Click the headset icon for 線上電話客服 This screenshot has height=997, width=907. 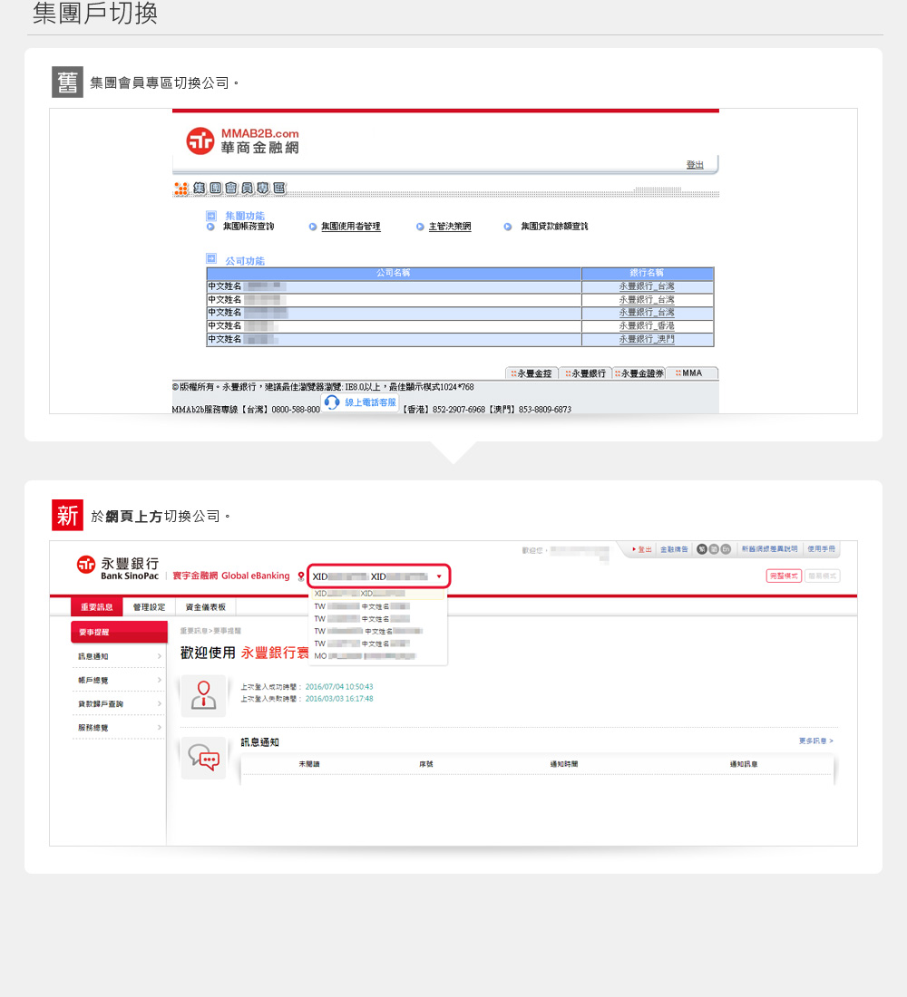tap(332, 402)
